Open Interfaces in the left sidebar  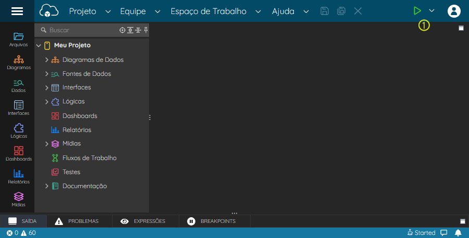coord(19,108)
